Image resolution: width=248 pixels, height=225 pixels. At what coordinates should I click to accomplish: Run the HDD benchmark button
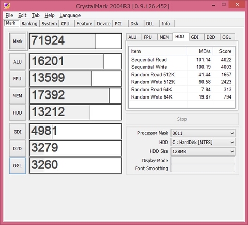point(18,112)
